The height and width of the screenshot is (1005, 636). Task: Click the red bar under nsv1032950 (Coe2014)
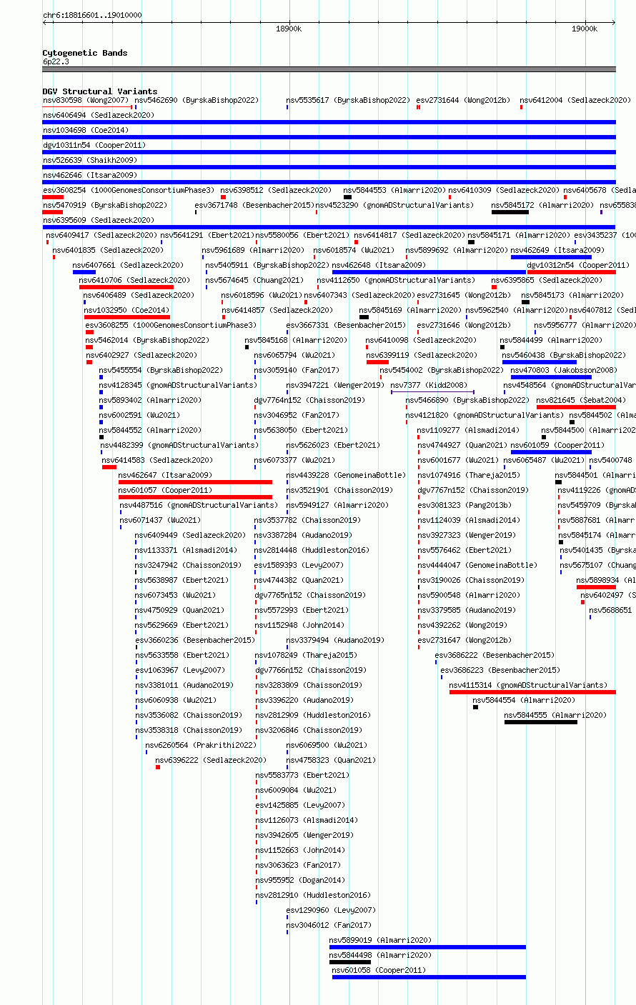coord(126,317)
